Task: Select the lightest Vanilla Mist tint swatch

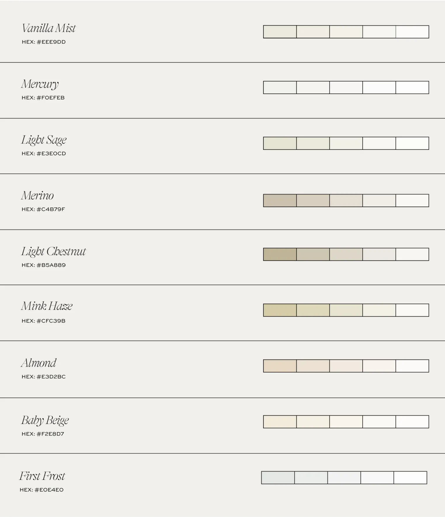Action: pos(412,32)
